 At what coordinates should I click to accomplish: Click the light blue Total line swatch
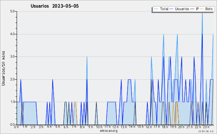pyautogui.click(x=156, y=9)
